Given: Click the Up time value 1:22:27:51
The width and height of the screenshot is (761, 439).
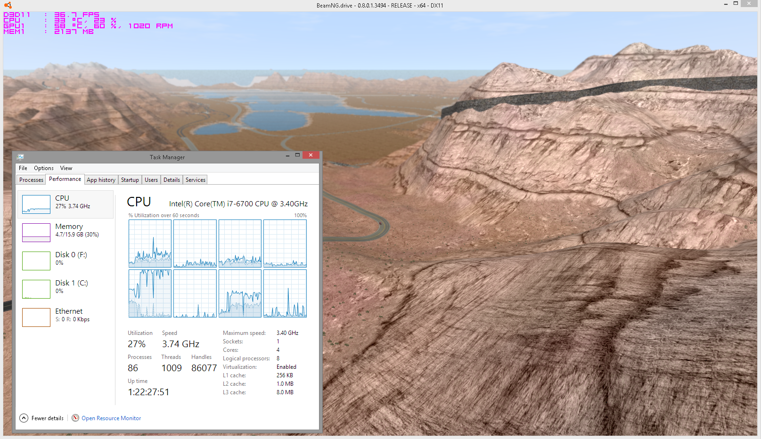Looking at the screenshot, I should (148, 392).
